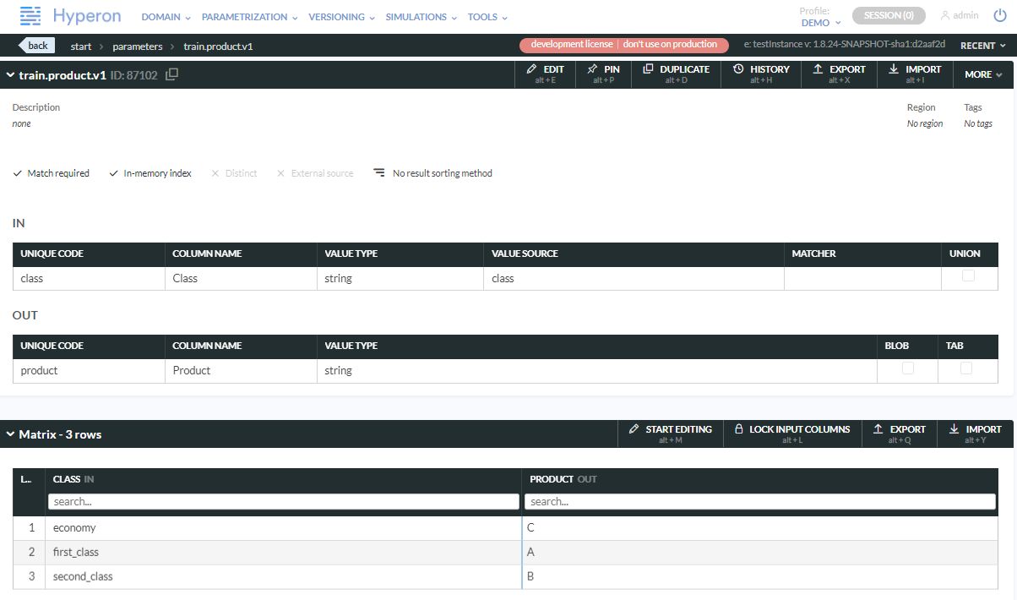Pin the train.product.v1 parameter
Image resolution: width=1017 pixels, height=600 pixels.
coord(604,74)
